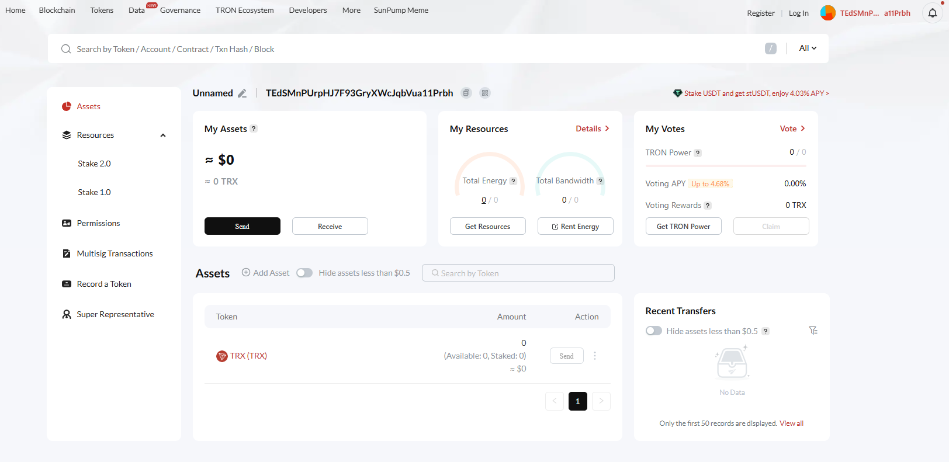Show the address QR code
This screenshot has height=462, width=949.
(485, 93)
